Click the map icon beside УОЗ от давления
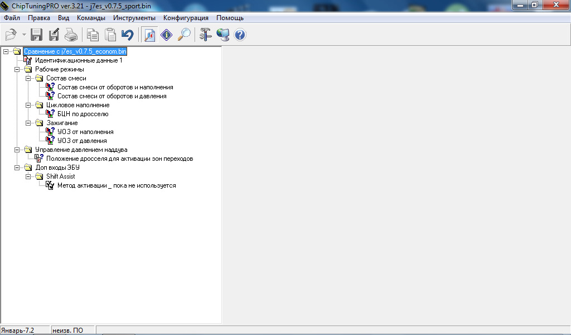571x335 pixels. coord(50,140)
